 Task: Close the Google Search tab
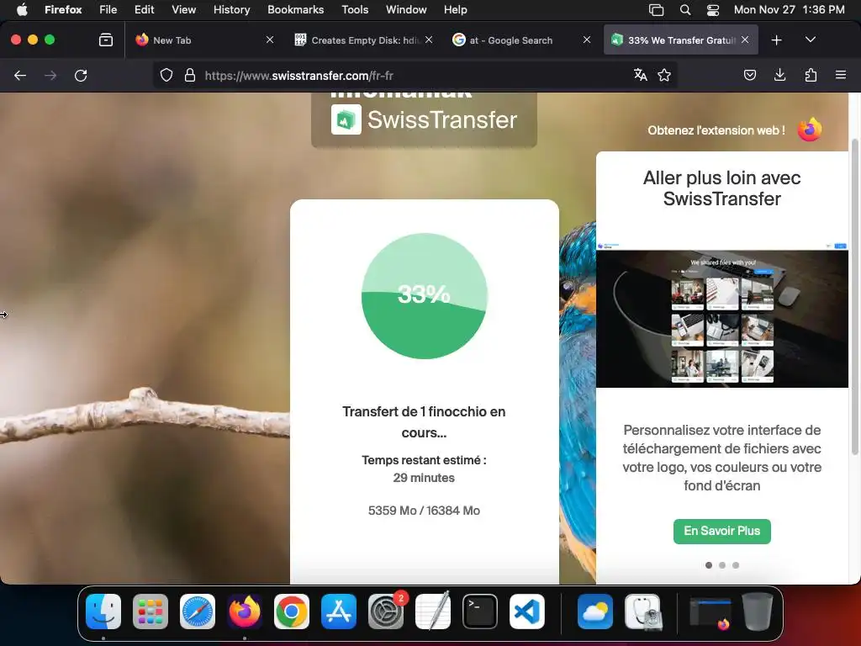(x=587, y=40)
